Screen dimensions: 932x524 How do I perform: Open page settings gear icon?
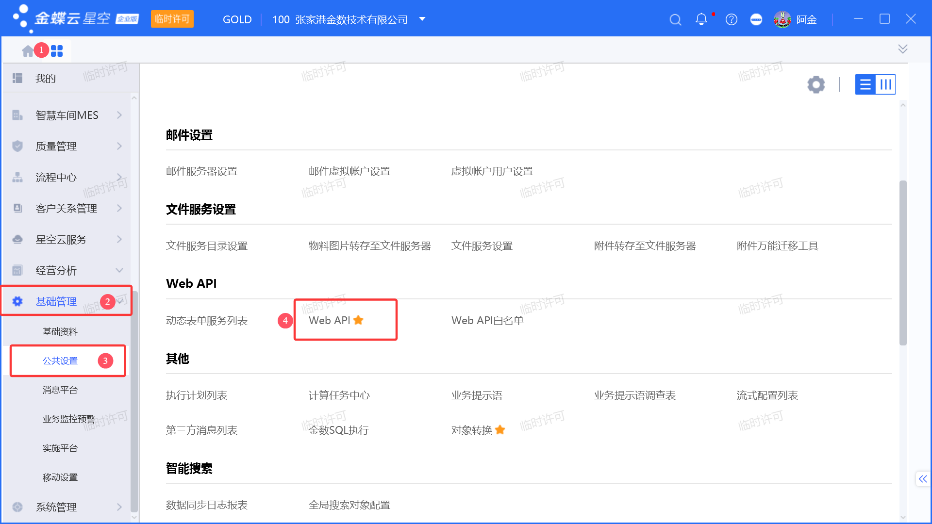[x=816, y=84]
